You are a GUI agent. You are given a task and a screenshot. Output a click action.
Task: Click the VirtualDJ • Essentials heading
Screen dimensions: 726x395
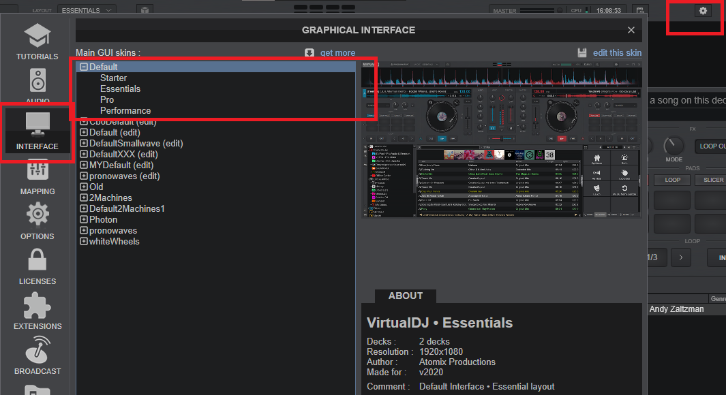coord(440,322)
